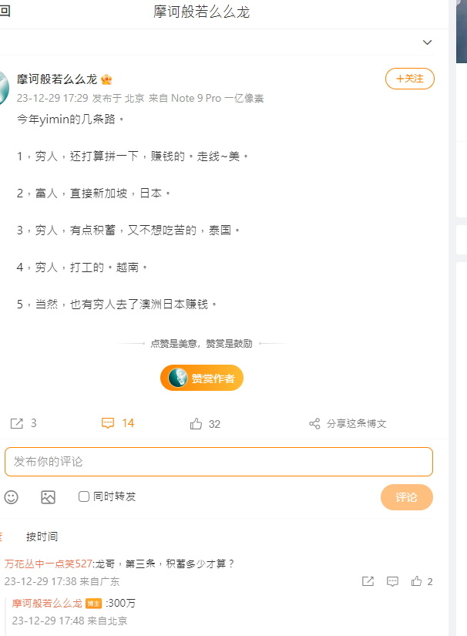Screen dimensions: 467x636
Task: Open the emoji picker smiley icon
Action: (12, 497)
